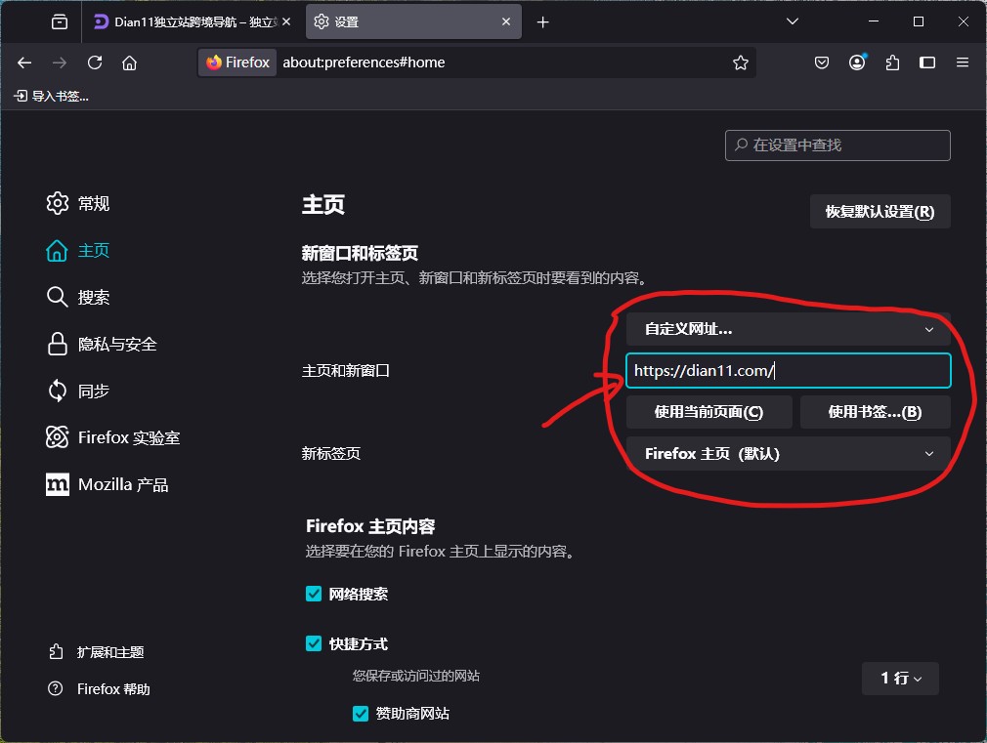Screen dimensions: 987x743
Task: Click the forward navigation arrow
Action: [60, 62]
